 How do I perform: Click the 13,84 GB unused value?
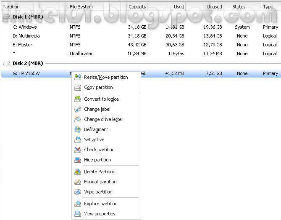click(213, 36)
